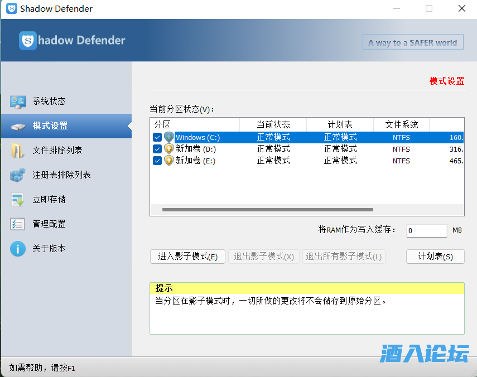Open the 文件排除列表 menu item
477x377 pixels.
tap(57, 151)
